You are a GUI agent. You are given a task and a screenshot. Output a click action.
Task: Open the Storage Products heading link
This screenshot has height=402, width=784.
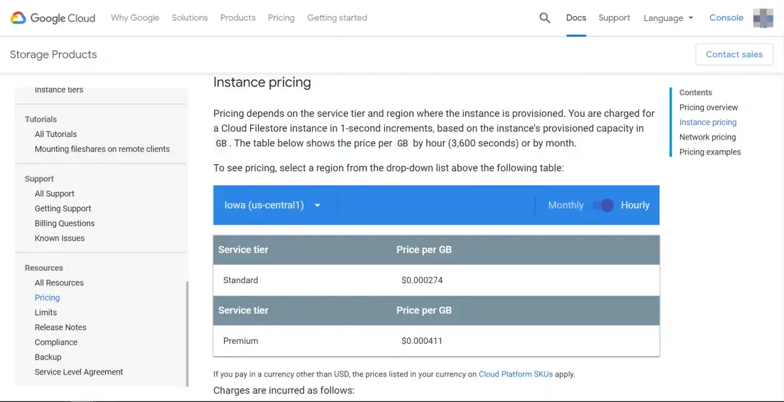54,55
